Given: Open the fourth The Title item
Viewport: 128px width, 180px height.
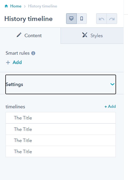Looking at the screenshot, I should point(61,152).
